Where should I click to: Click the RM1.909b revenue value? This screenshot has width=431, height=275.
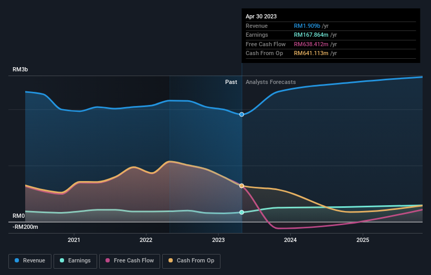tap(307, 26)
